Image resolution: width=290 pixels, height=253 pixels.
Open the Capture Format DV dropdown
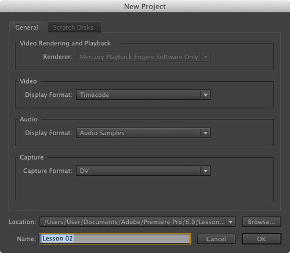[143, 171]
